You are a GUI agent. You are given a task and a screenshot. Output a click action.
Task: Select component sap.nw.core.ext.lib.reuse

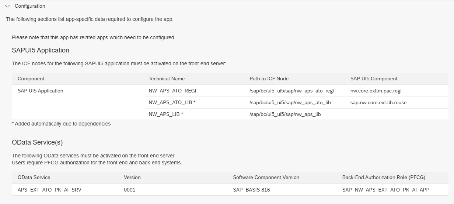click(x=378, y=102)
